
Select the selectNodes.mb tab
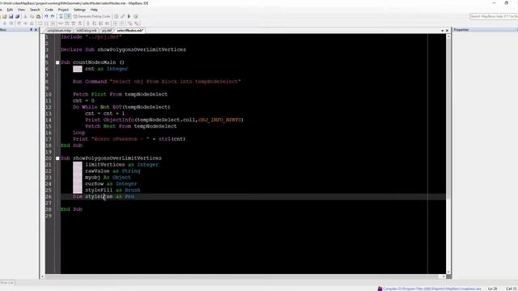(x=129, y=31)
